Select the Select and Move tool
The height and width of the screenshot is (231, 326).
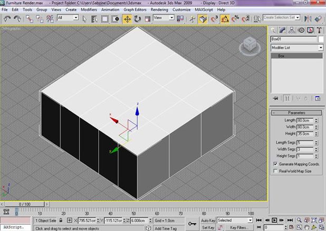(x=127, y=19)
